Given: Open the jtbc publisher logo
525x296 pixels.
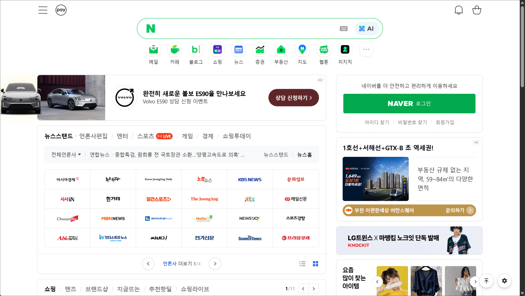Looking at the screenshot, I should [x=250, y=199].
